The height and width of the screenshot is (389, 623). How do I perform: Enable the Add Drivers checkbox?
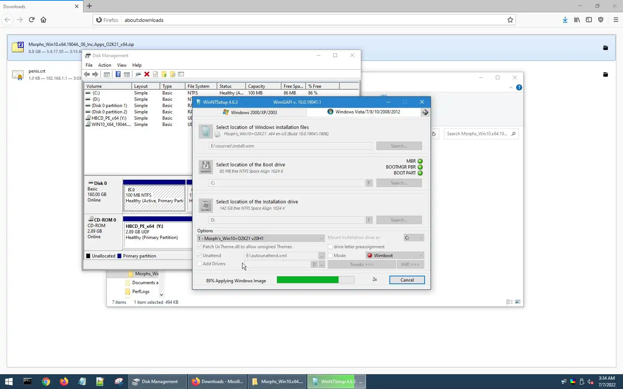tap(200, 264)
